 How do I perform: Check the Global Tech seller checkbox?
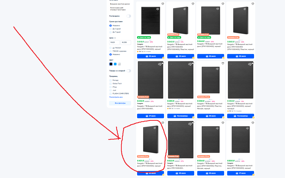110,84
